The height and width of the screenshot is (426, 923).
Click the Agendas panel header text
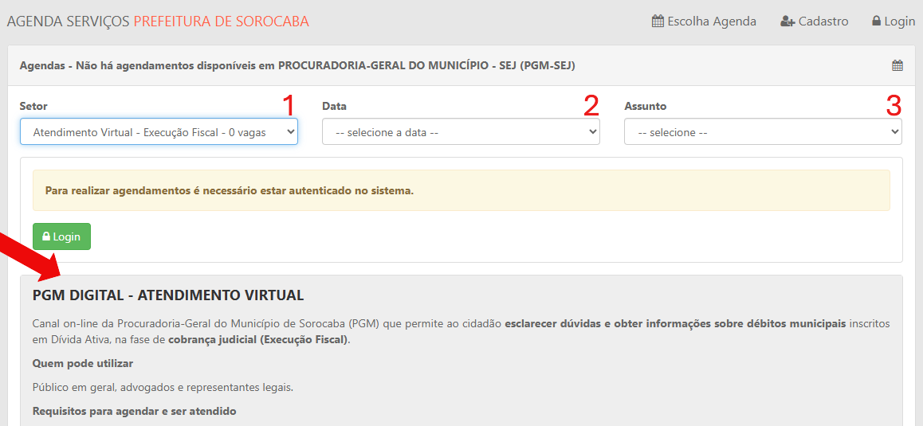[x=297, y=66]
